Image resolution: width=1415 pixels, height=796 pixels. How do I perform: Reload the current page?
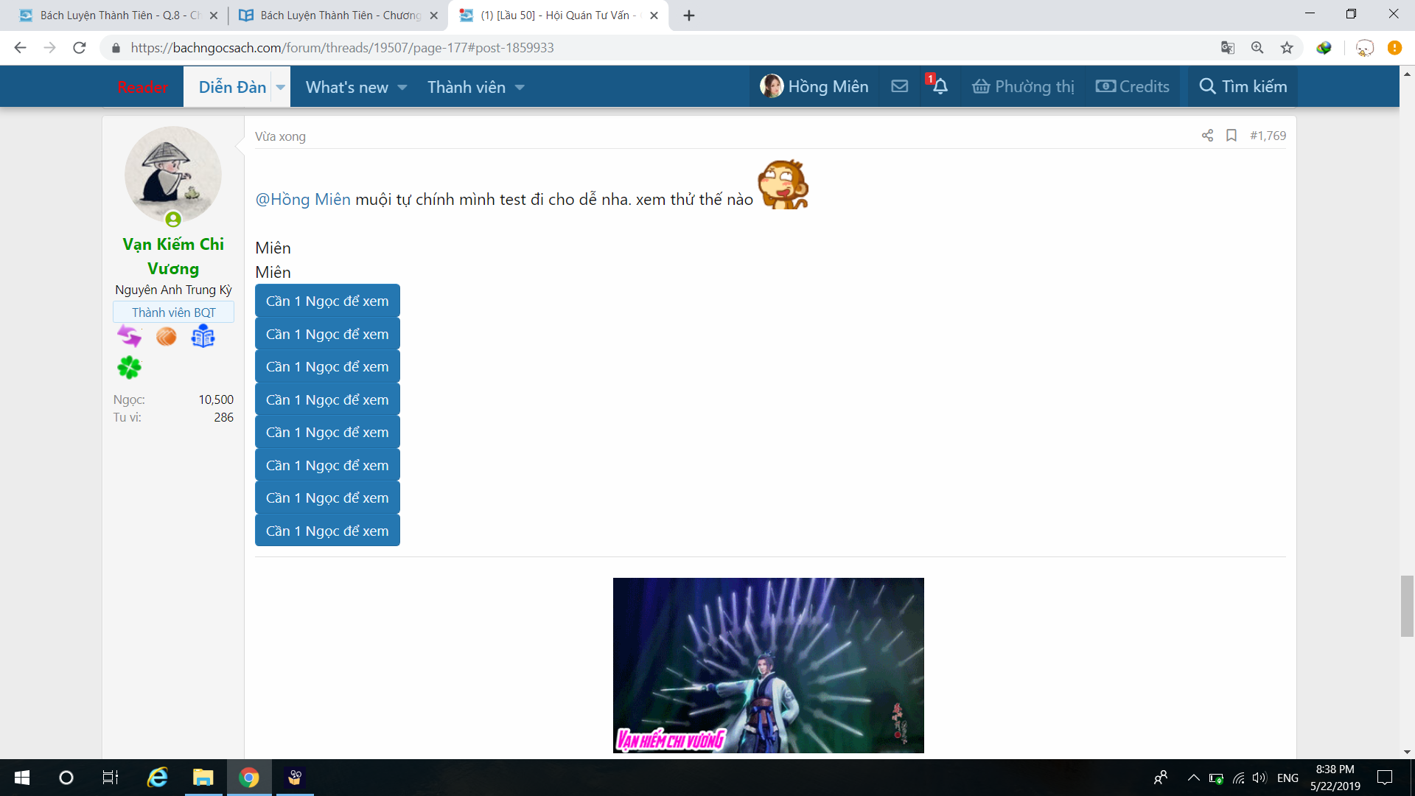pos(80,48)
